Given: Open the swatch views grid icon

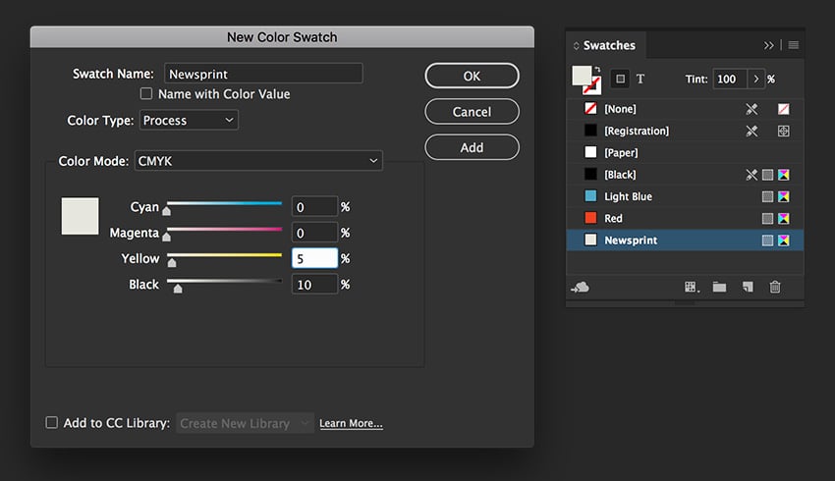Looking at the screenshot, I should point(692,288).
